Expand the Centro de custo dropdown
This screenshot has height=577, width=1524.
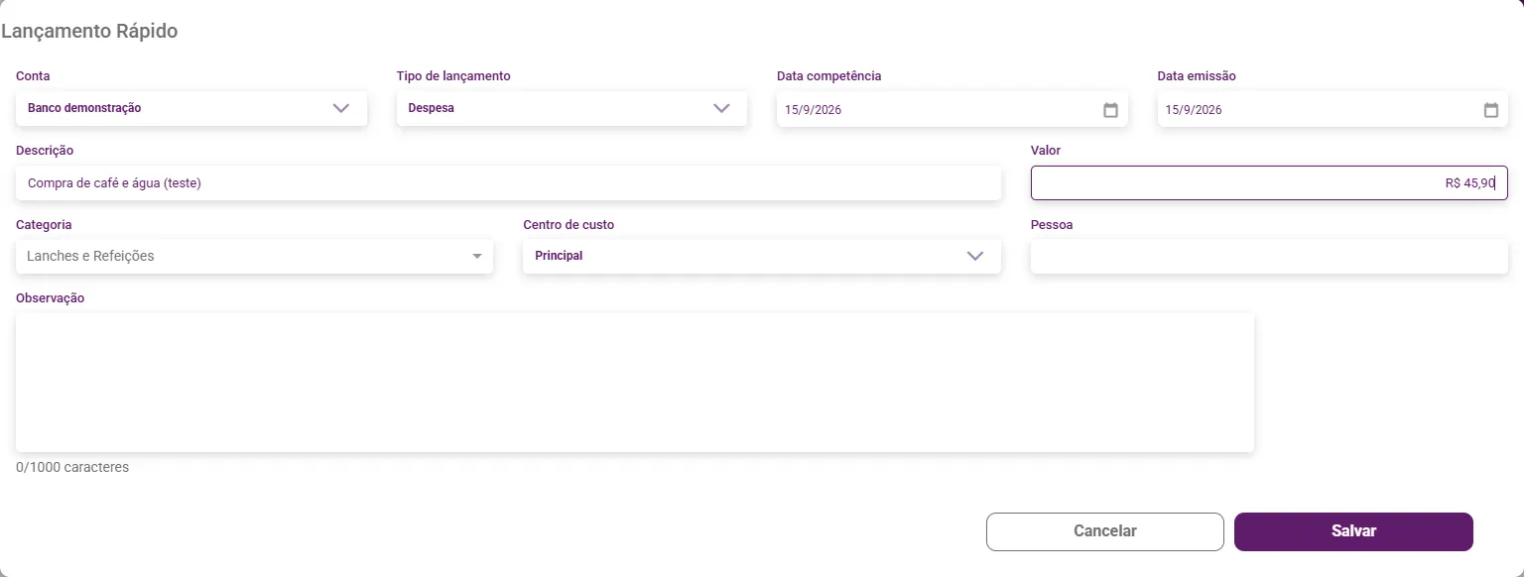tap(762, 256)
